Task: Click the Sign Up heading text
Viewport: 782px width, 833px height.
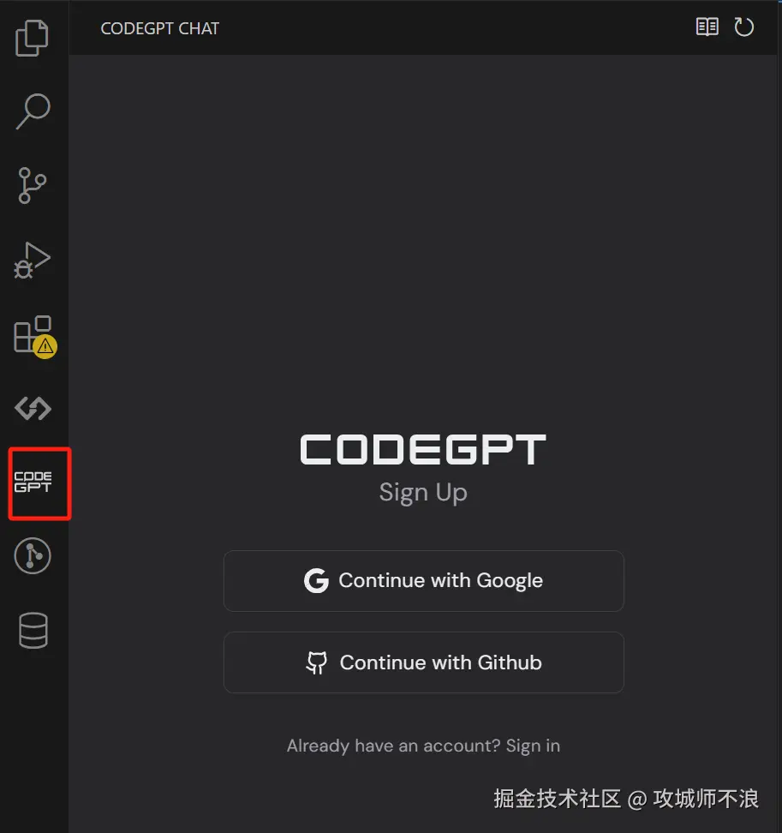Action: pyautogui.click(x=423, y=493)
